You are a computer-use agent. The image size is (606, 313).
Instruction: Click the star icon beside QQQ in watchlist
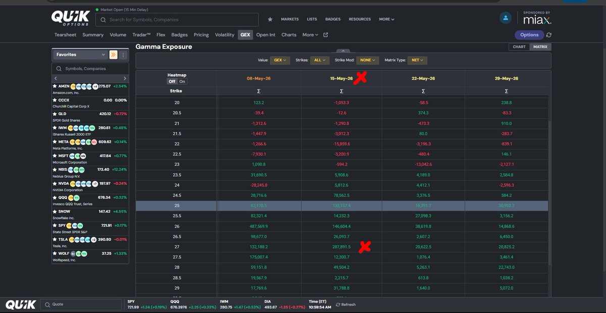55,197
